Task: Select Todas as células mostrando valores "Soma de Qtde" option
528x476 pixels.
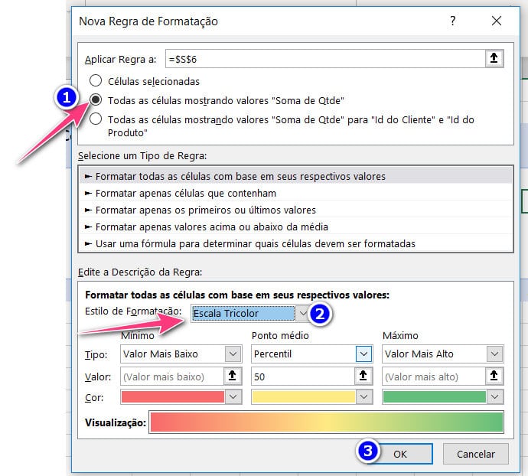Action: point(96,99)
